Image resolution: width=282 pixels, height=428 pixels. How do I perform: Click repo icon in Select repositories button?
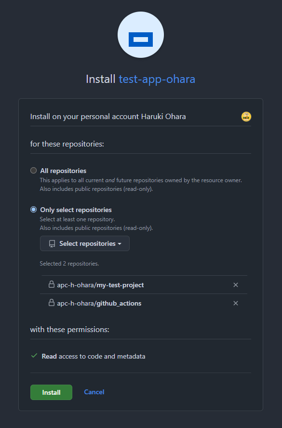(x=52, y=244)
